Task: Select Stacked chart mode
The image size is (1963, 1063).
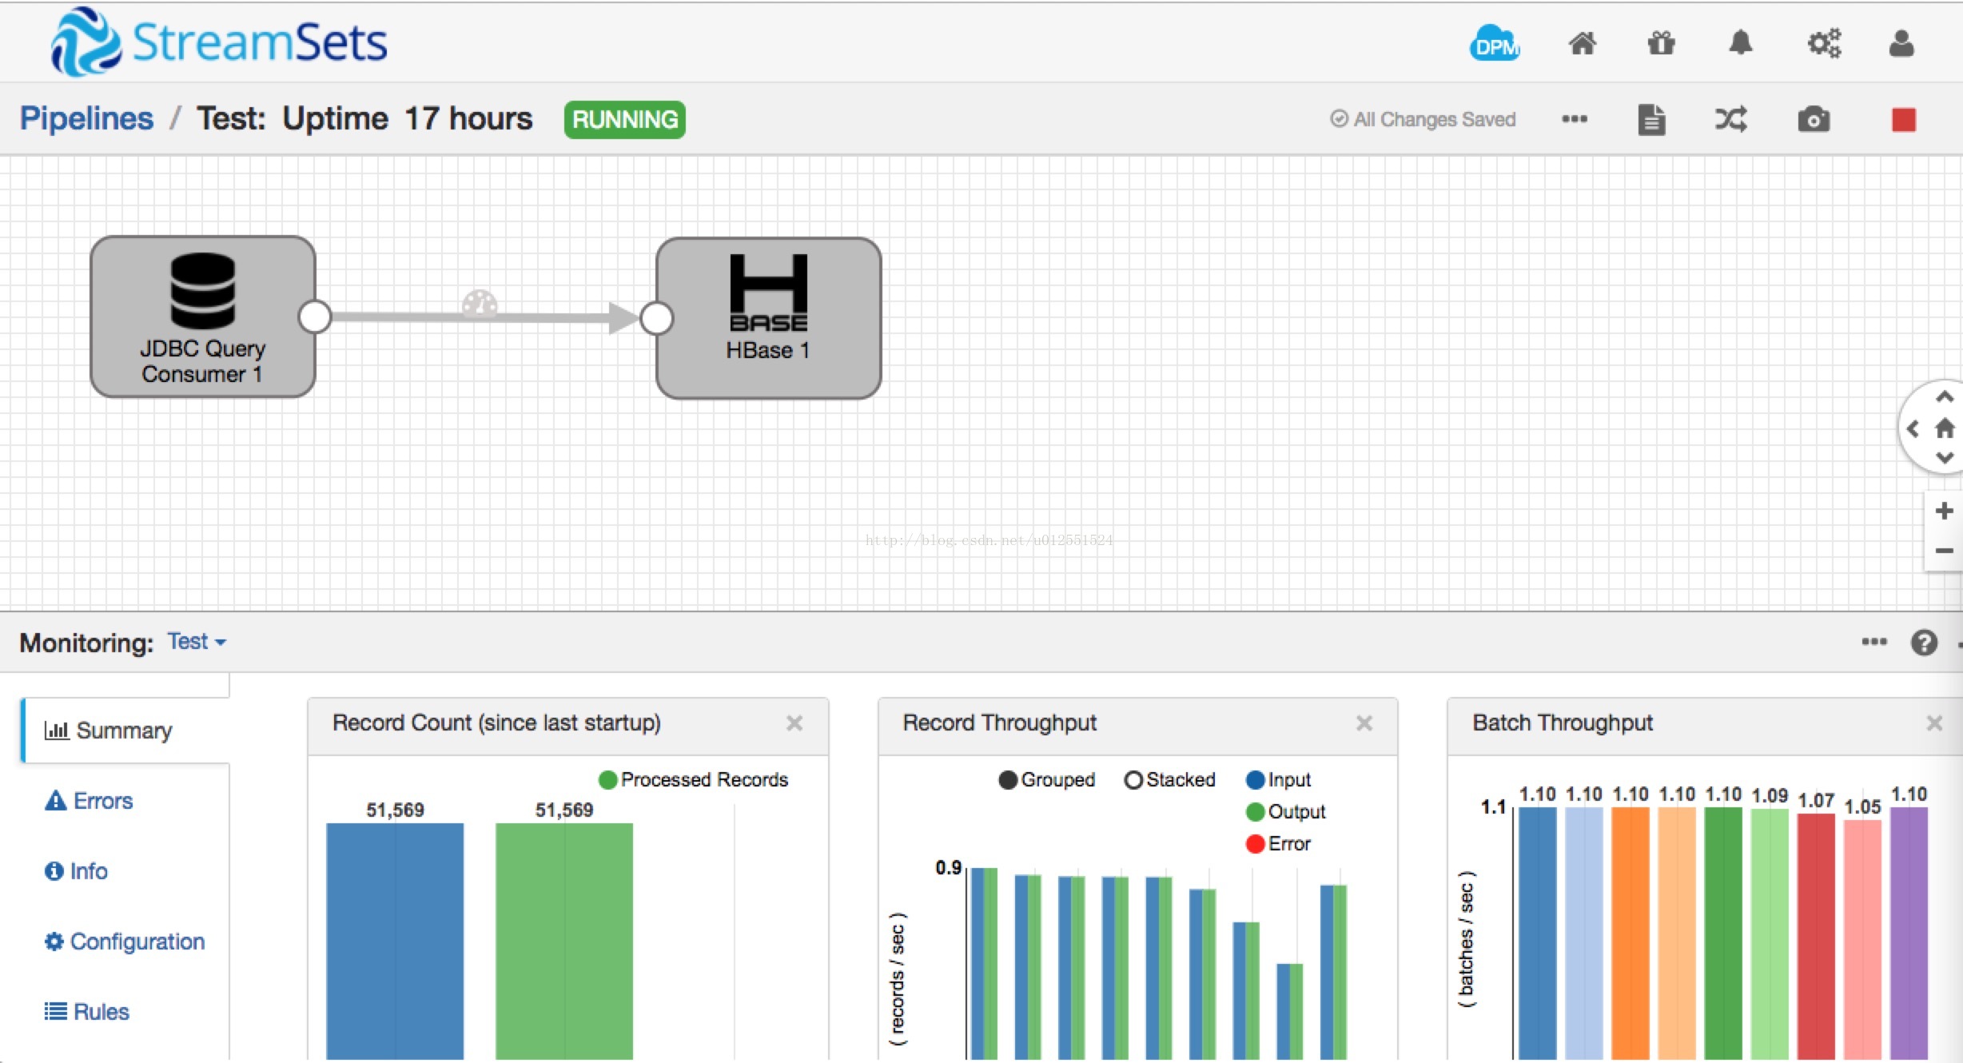Action: click(x=1170, y=780)
